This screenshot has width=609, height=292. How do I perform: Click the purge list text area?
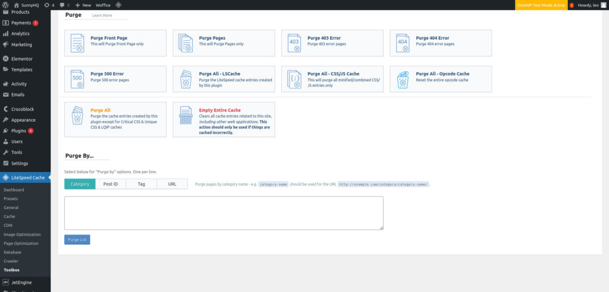coord(224,212)
